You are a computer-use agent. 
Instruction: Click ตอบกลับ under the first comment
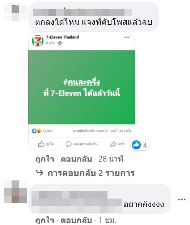click(76, 159)
